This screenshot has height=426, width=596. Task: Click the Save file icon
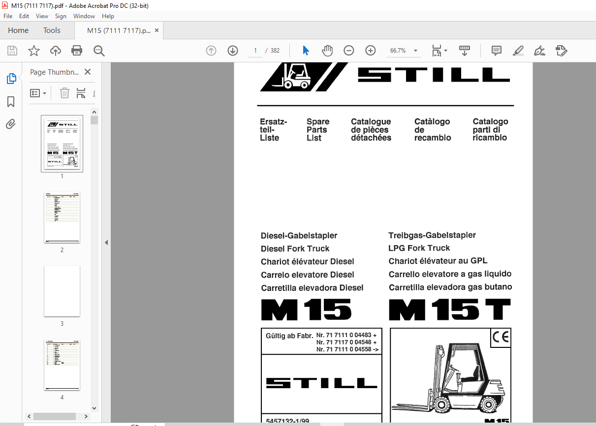12,51
